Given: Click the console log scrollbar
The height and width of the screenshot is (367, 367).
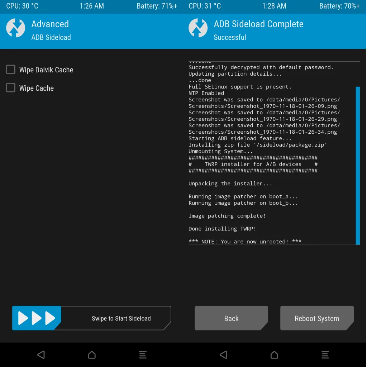Looking at the screenshot, I should [357, 165].
